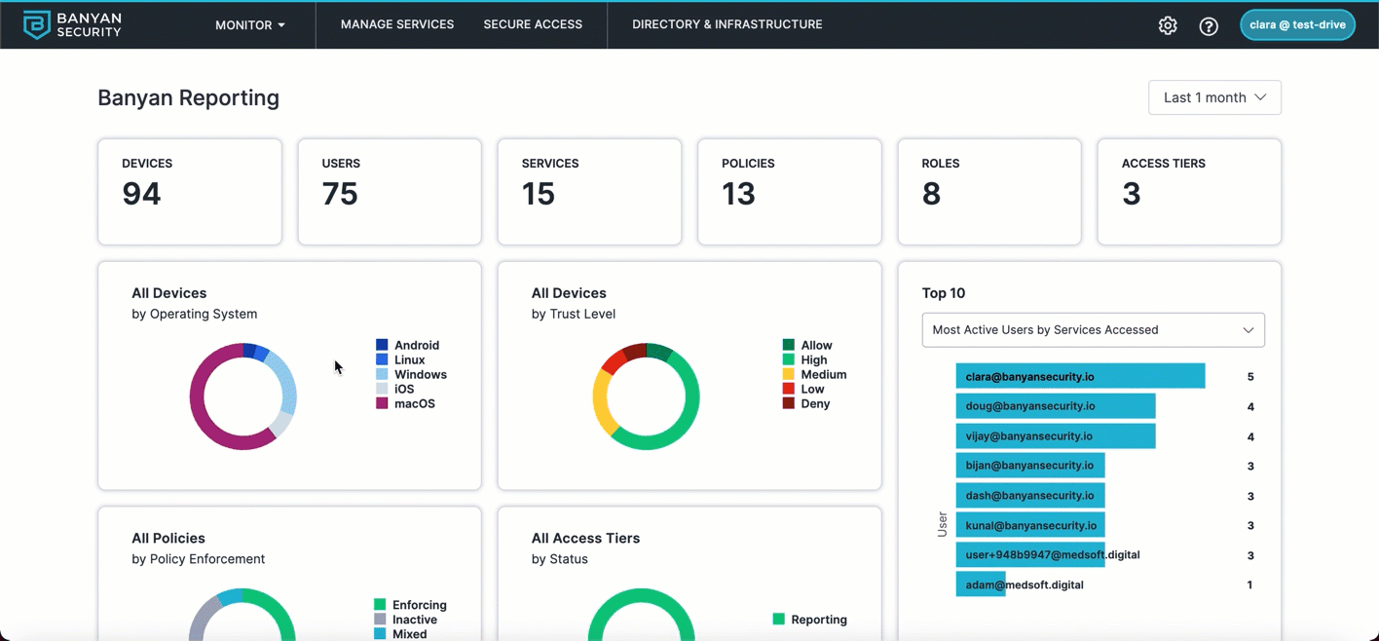Click the Banyan Security logo
The height and width of the screenshot is (641, 1379).
(x=72, y=24)
